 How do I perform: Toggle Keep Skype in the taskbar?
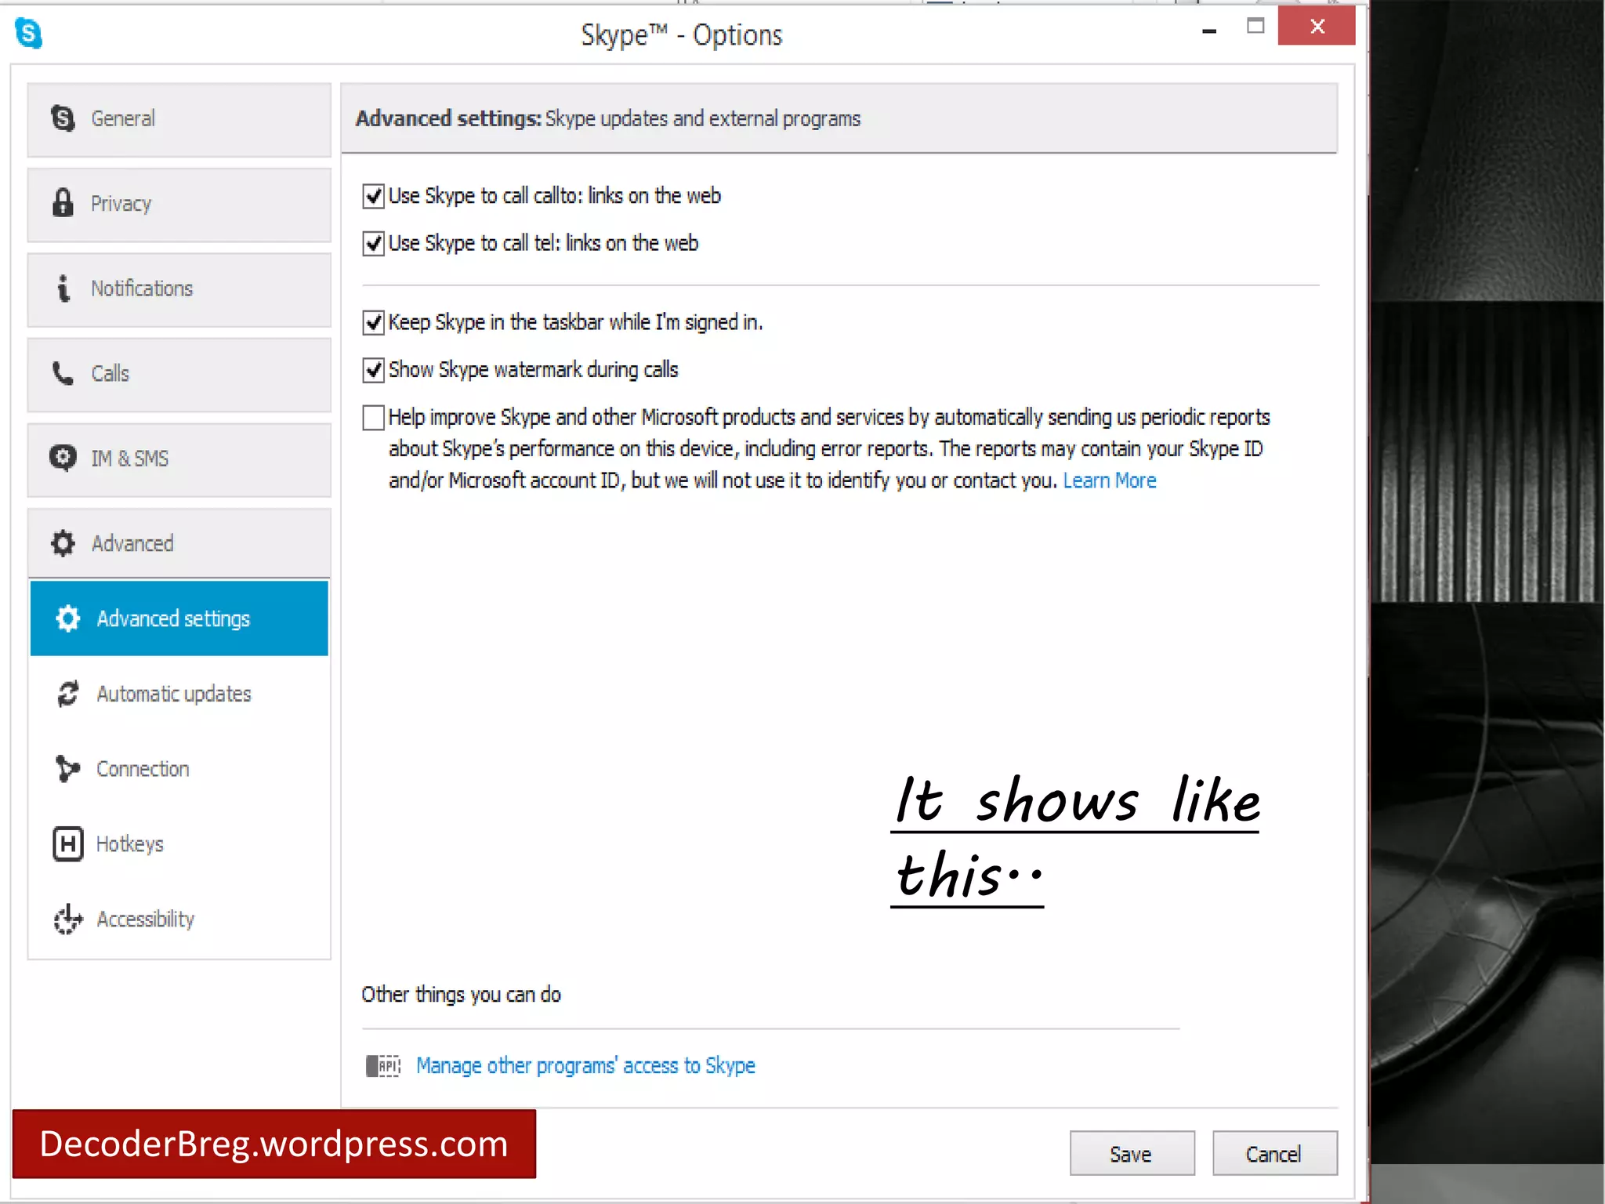(x=374, y=323)
